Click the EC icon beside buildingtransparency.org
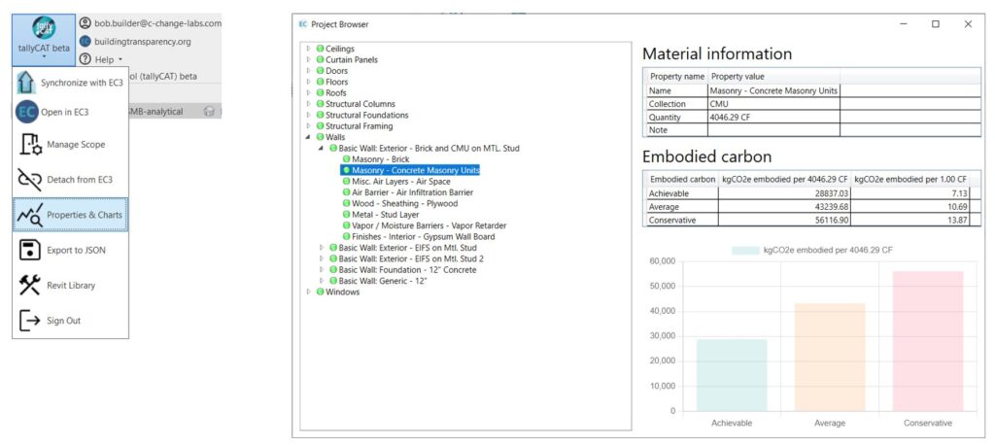The width and height of the screenshot is (995, 447). point(86,41)
